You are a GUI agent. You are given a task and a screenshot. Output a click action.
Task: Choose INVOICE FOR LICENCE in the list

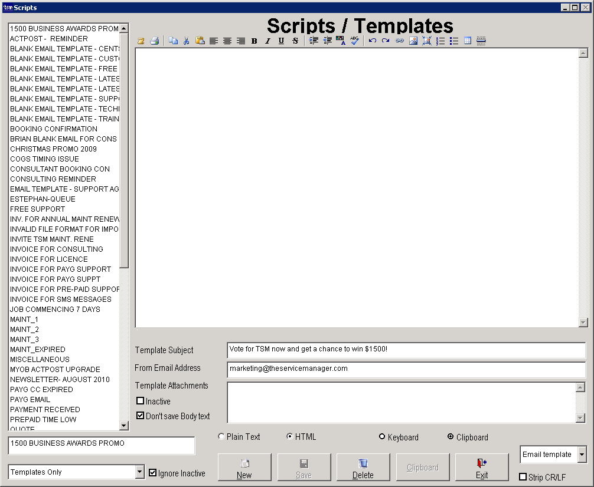(x=49, y=259)
